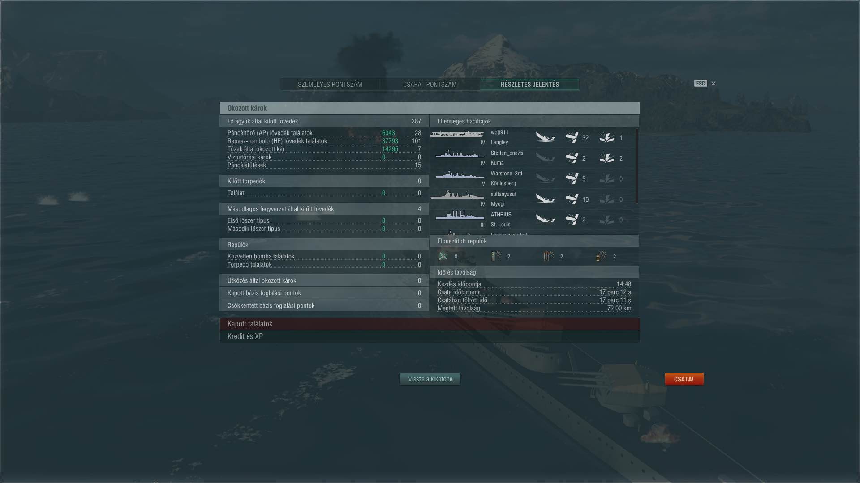Click the shell hits icon for Steffen_one75
The width and height of the screenshot is (860, 483).
(572, 158)
